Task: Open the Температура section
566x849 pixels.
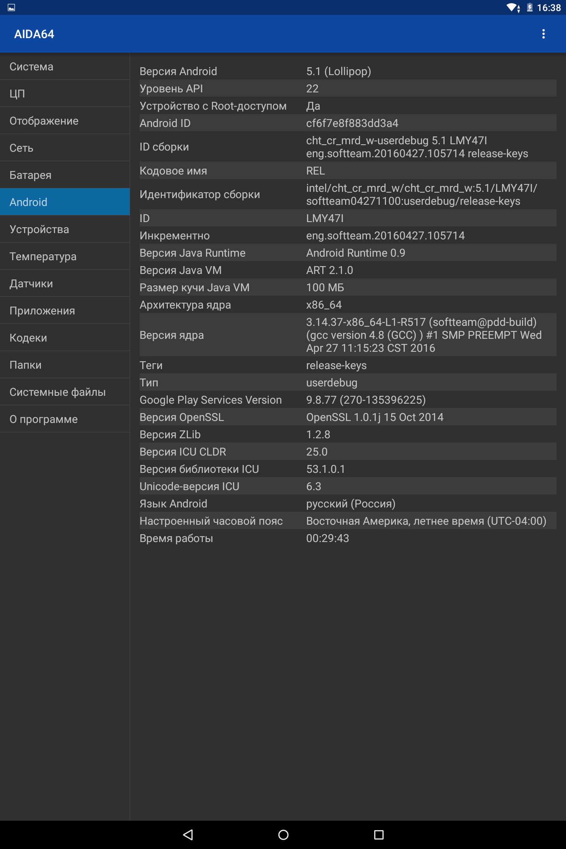Action: tap(65, 256)
